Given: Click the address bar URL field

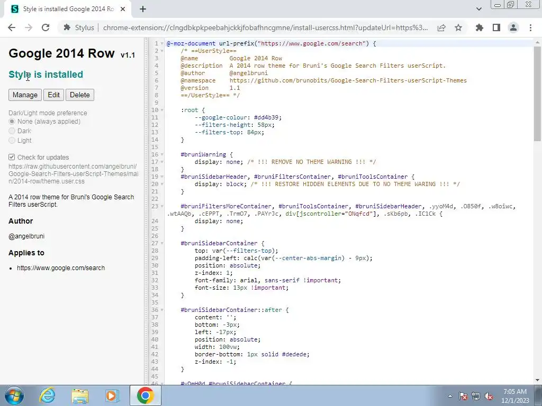Looking at the screenshot, I should tap(265, 27).
